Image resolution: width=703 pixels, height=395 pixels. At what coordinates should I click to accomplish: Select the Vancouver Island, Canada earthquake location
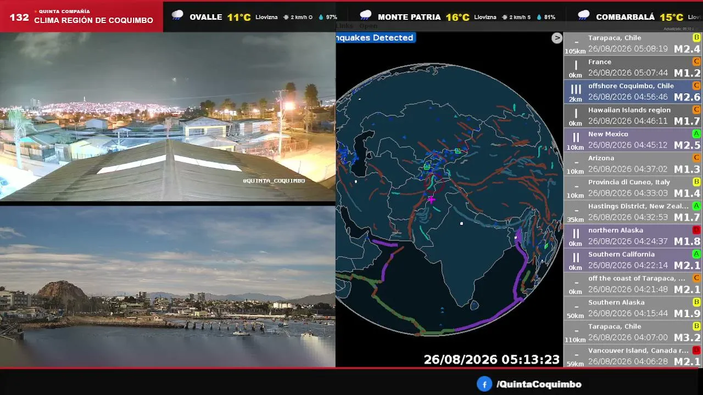tap(638, 351)
